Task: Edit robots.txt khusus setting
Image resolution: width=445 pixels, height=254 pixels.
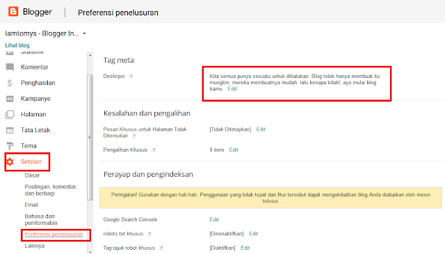Action: tap(253, 234)
